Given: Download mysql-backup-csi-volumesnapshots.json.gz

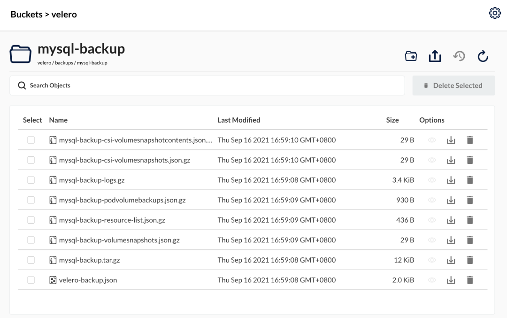Looking at the screenshot, I should [451, 160].
